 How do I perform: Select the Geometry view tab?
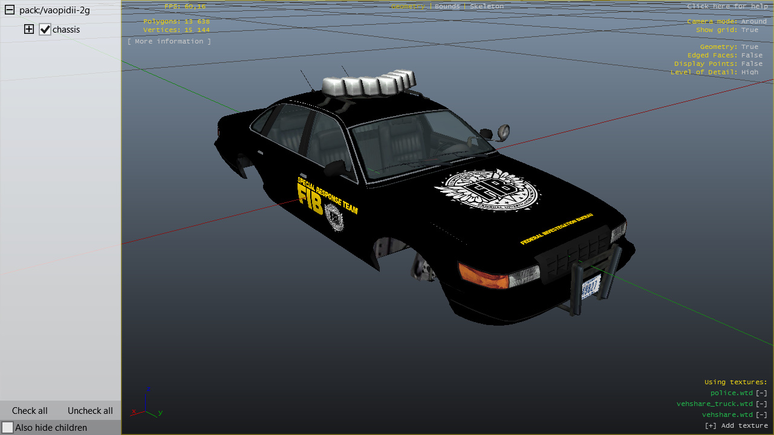click(408, 6)
